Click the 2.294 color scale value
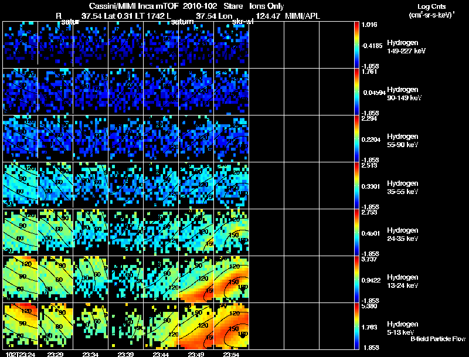 (x=369, y=118)
